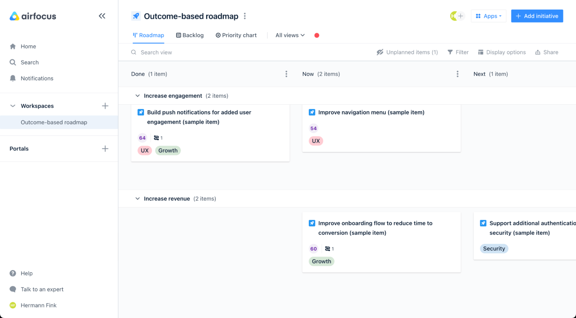Open the airfocus home logo
The width and height of the screenshot is (576, 318).
32,16
